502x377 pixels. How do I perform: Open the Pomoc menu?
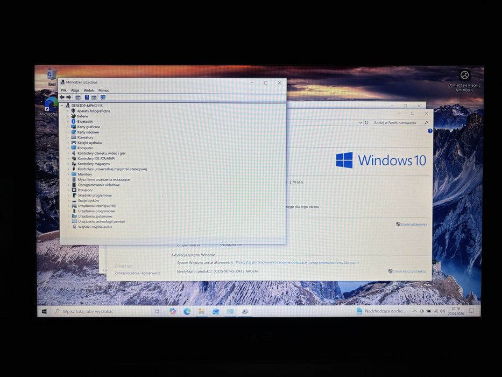(104, 90)
